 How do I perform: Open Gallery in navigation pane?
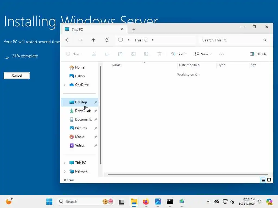coord(80,76)
